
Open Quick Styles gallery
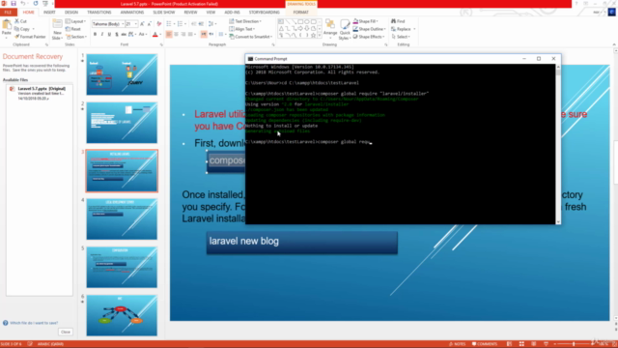coord(345,30)
